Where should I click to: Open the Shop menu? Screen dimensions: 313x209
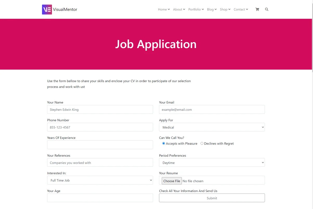click(225, 9)
